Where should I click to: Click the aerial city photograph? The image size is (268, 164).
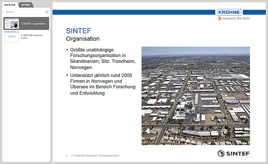coord(196,96)
